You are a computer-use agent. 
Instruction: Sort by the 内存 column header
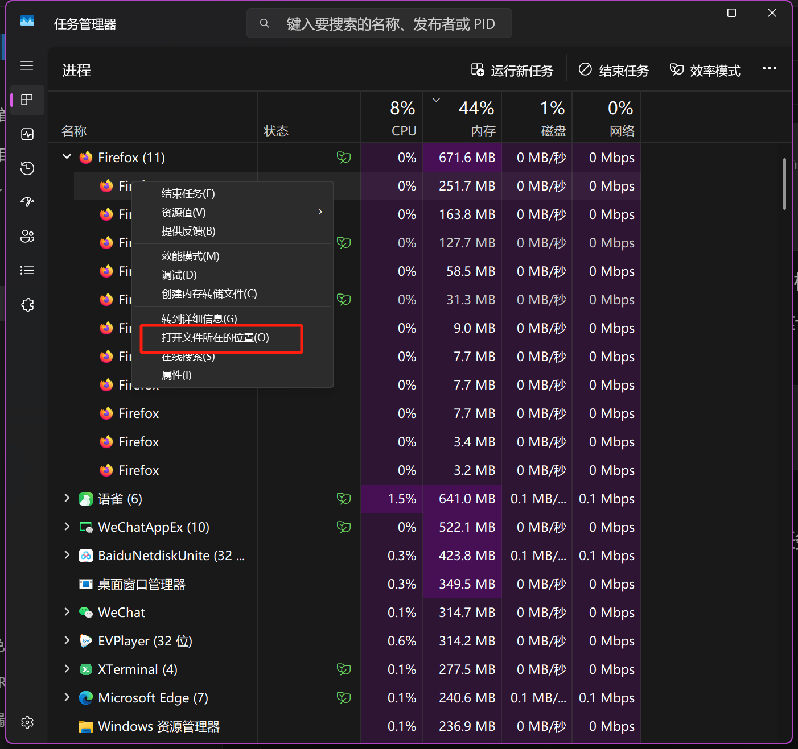[x=462, y=118]
